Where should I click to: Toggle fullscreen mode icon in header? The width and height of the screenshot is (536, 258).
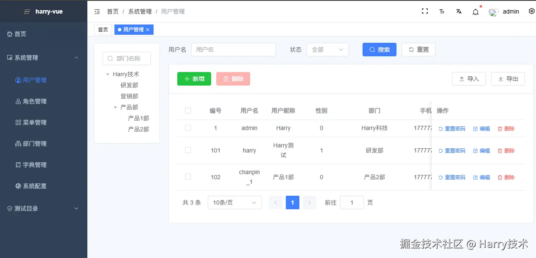pos(424,11)
